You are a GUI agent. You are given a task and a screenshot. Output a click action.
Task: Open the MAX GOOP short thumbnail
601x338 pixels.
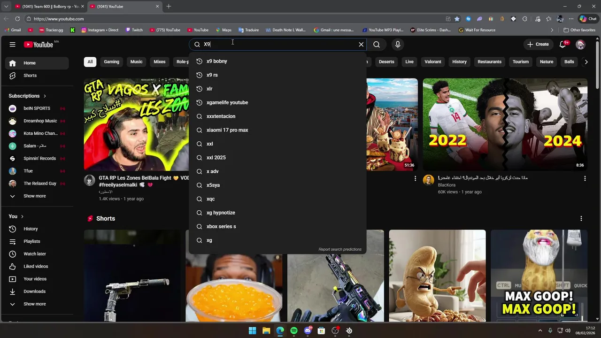539,276
